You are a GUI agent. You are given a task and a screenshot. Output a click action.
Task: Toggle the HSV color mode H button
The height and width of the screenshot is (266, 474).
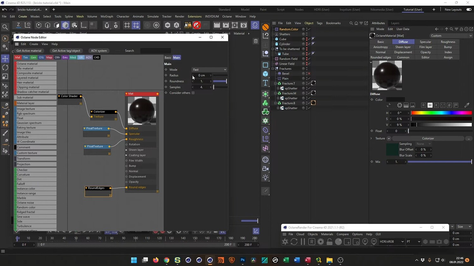pos(430,105)
